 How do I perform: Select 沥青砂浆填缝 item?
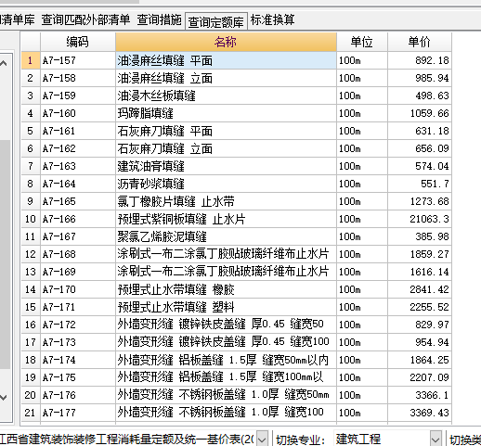pos(226,184)
